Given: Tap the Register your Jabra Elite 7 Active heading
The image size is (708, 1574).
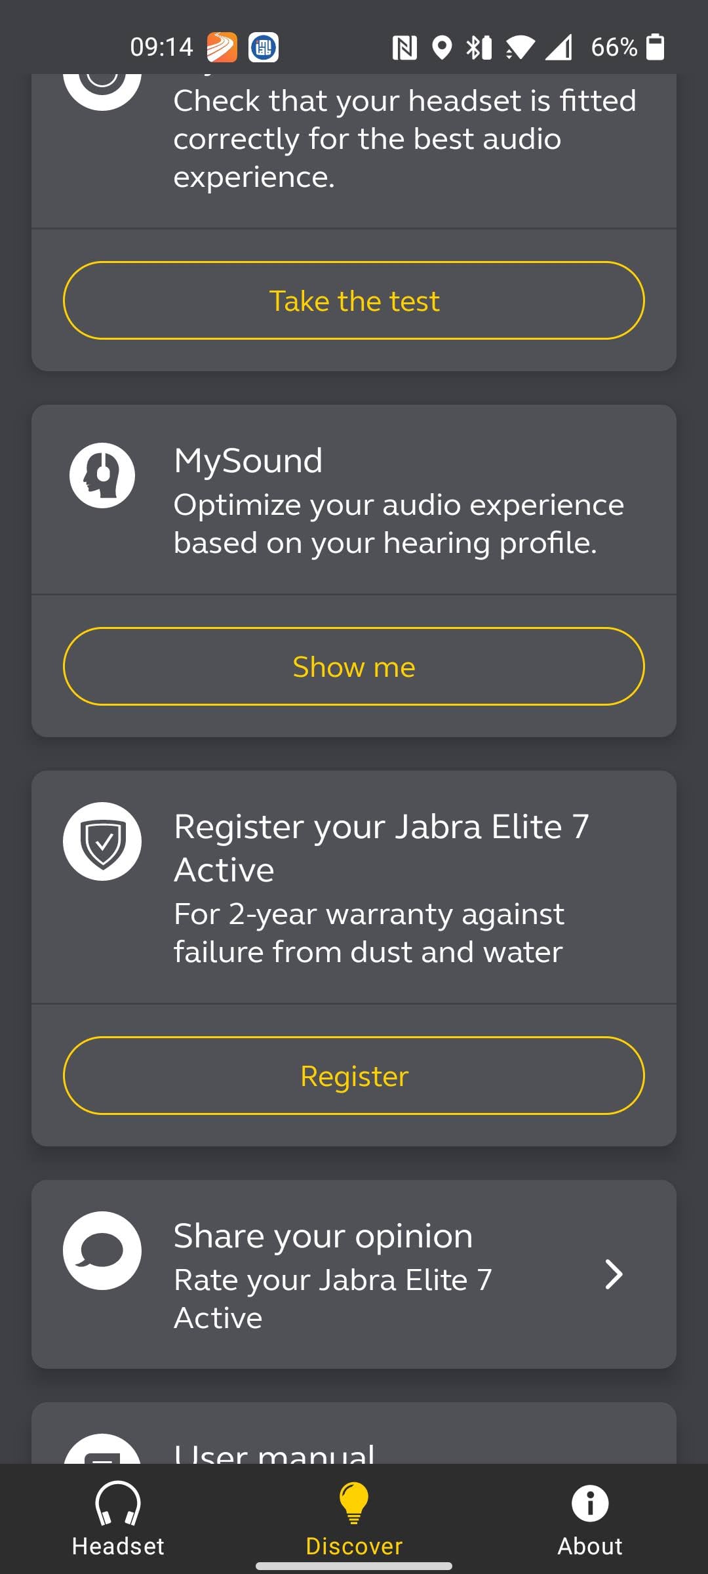Looking at the screenshot, I should click(x=381, y=847).
